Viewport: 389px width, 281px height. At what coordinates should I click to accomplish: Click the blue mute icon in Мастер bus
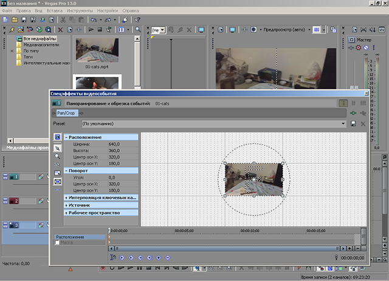(x=366, y=47)
